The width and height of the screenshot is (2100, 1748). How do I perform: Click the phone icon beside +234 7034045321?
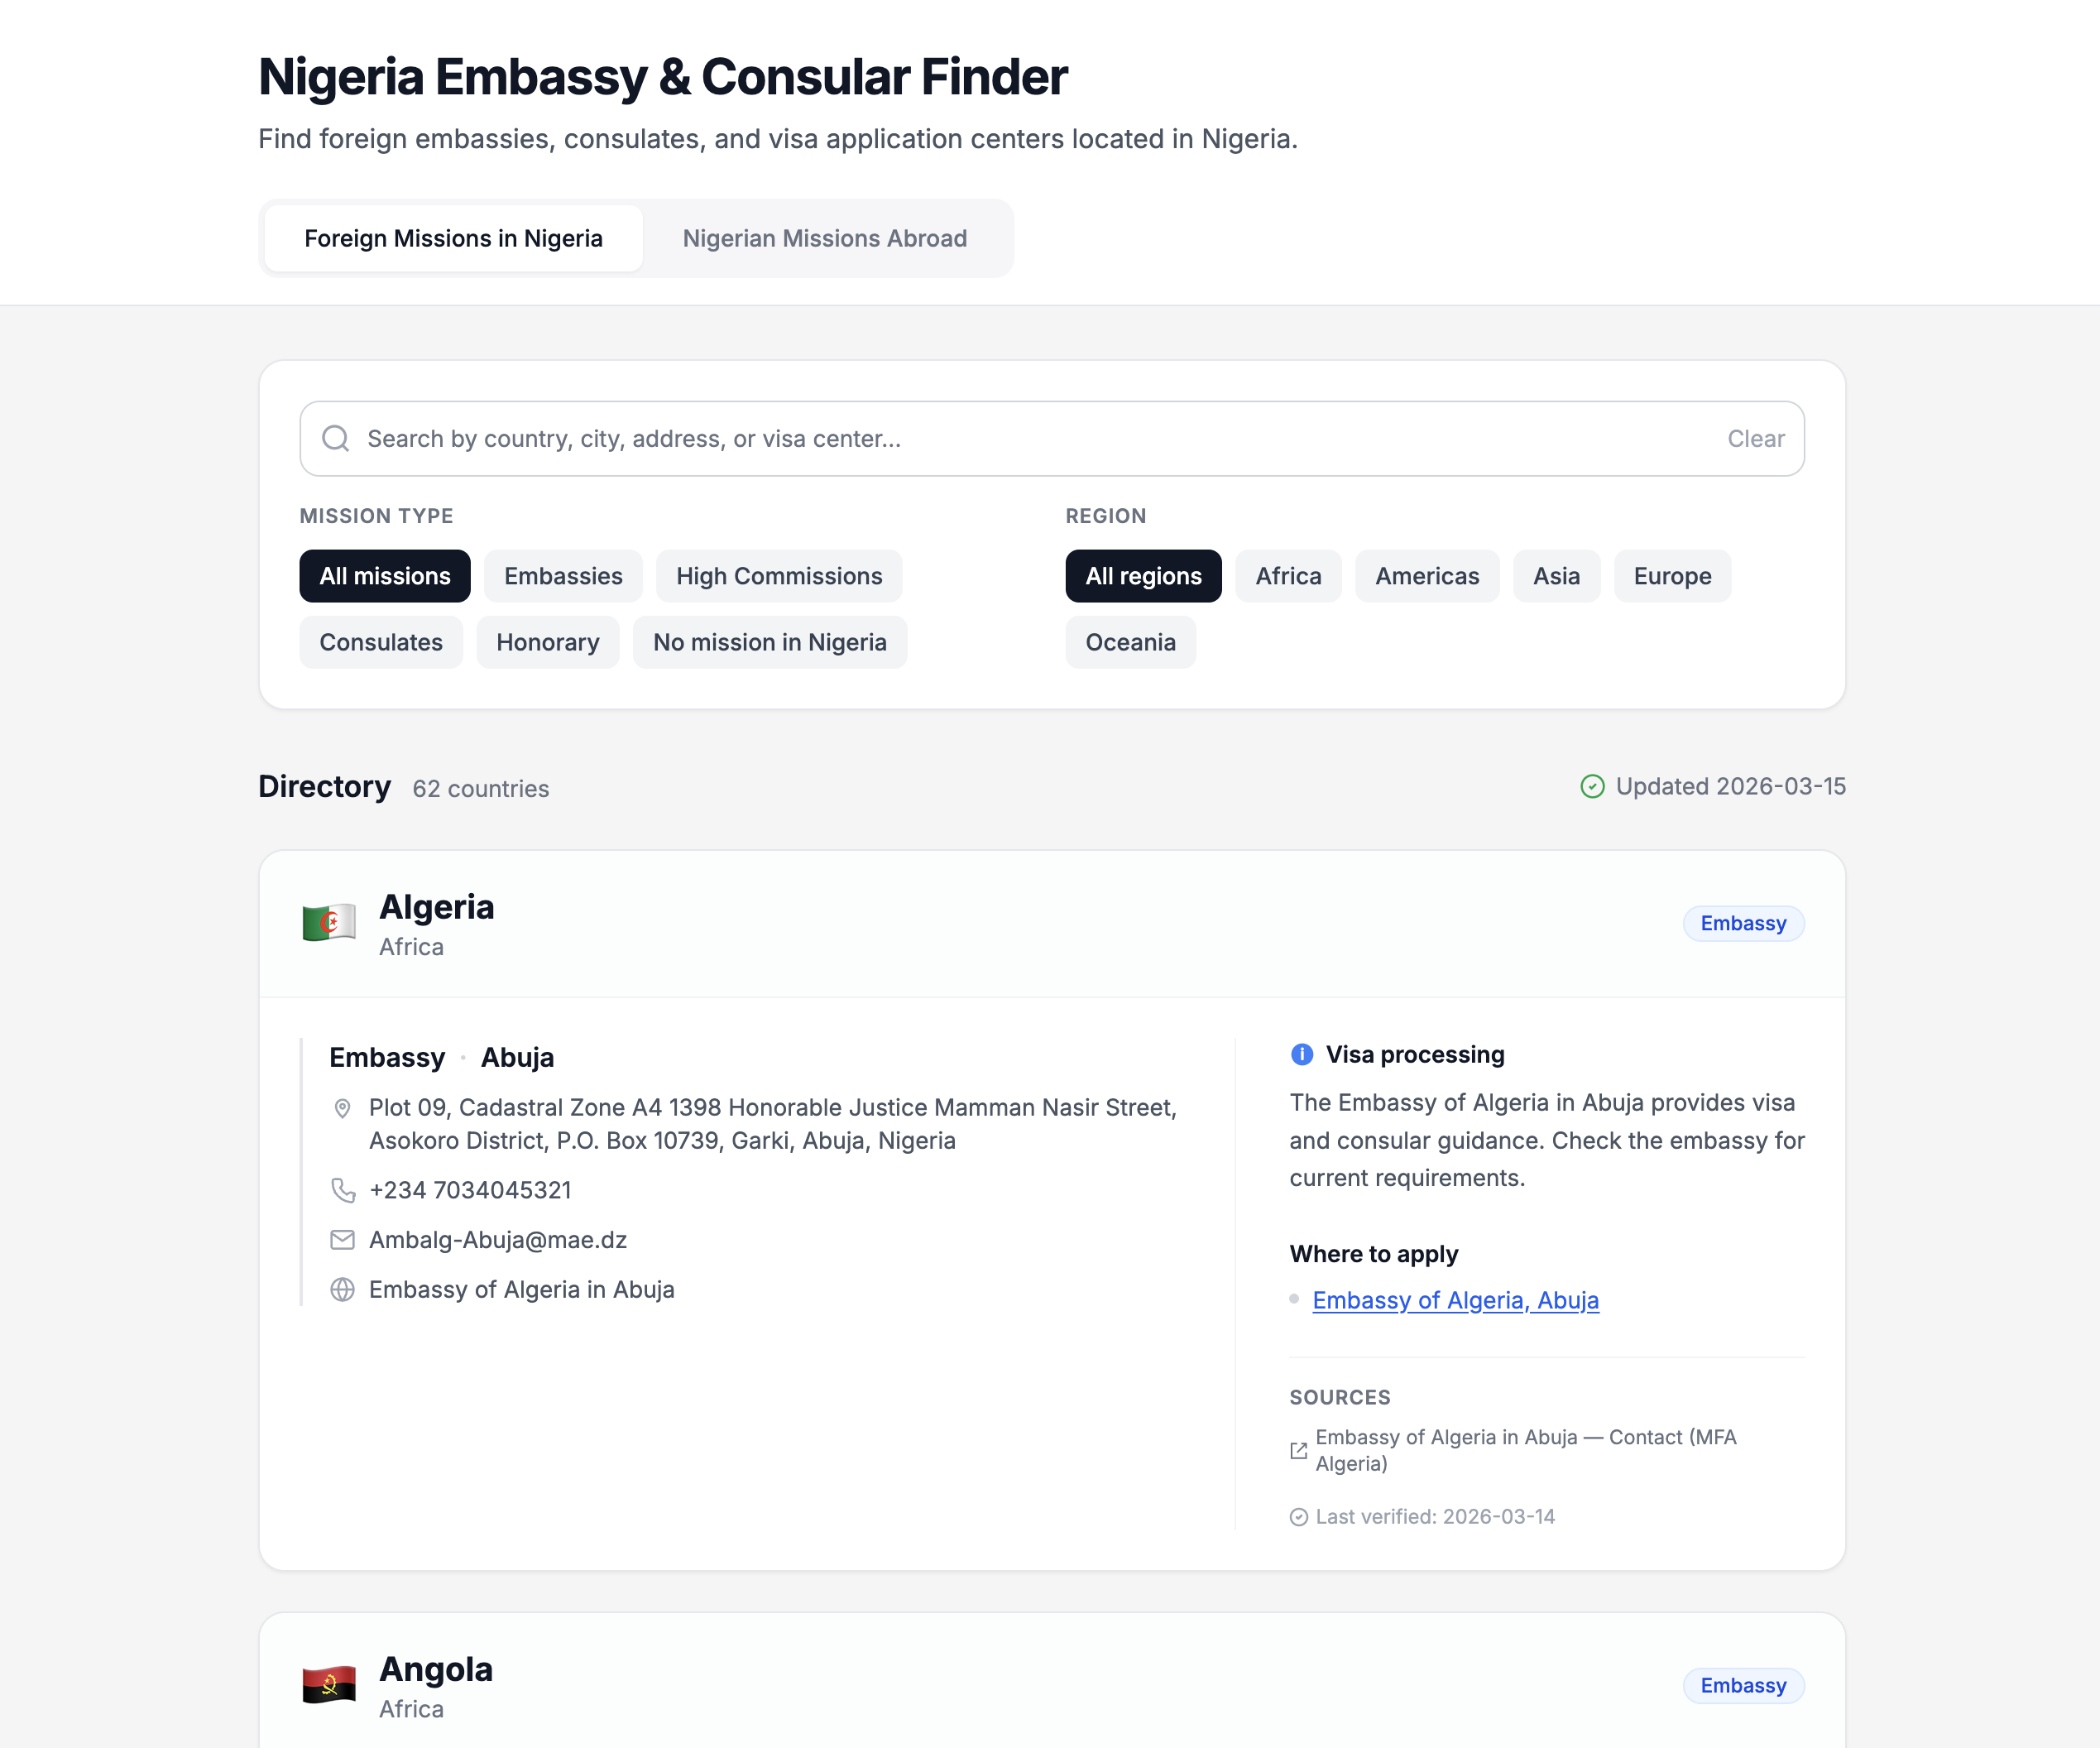click(x=343, y=1190)
